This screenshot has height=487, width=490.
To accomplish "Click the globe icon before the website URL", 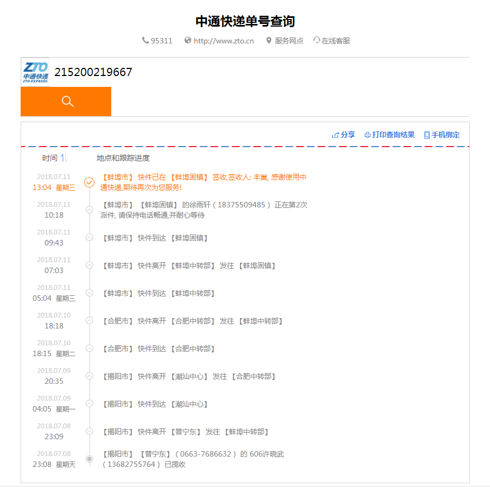I will point(188,40).
